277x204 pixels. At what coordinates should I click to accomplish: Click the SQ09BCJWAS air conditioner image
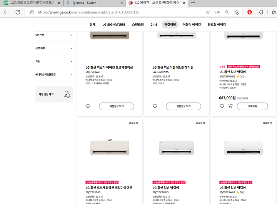click(244, 148)
